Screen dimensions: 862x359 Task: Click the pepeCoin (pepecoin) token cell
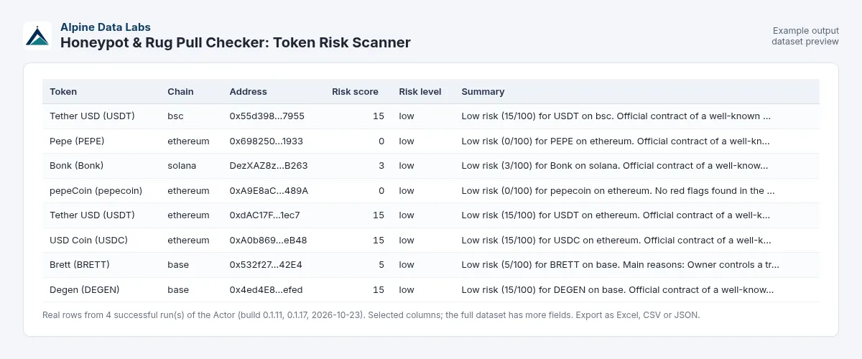pos(96,191)
